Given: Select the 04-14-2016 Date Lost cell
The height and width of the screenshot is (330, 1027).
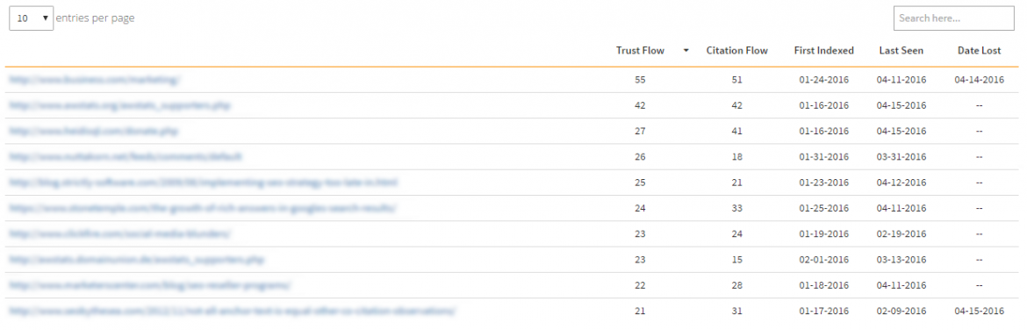Looking at the screenshot, I should coord(979,80).
